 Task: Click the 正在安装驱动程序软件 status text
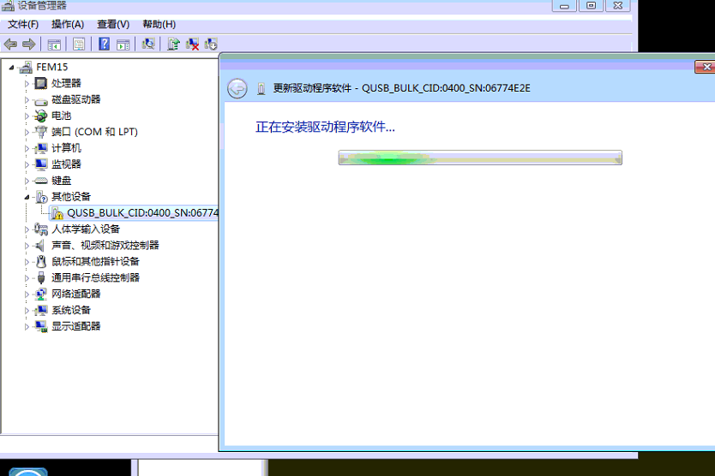(x=325, y=127)
